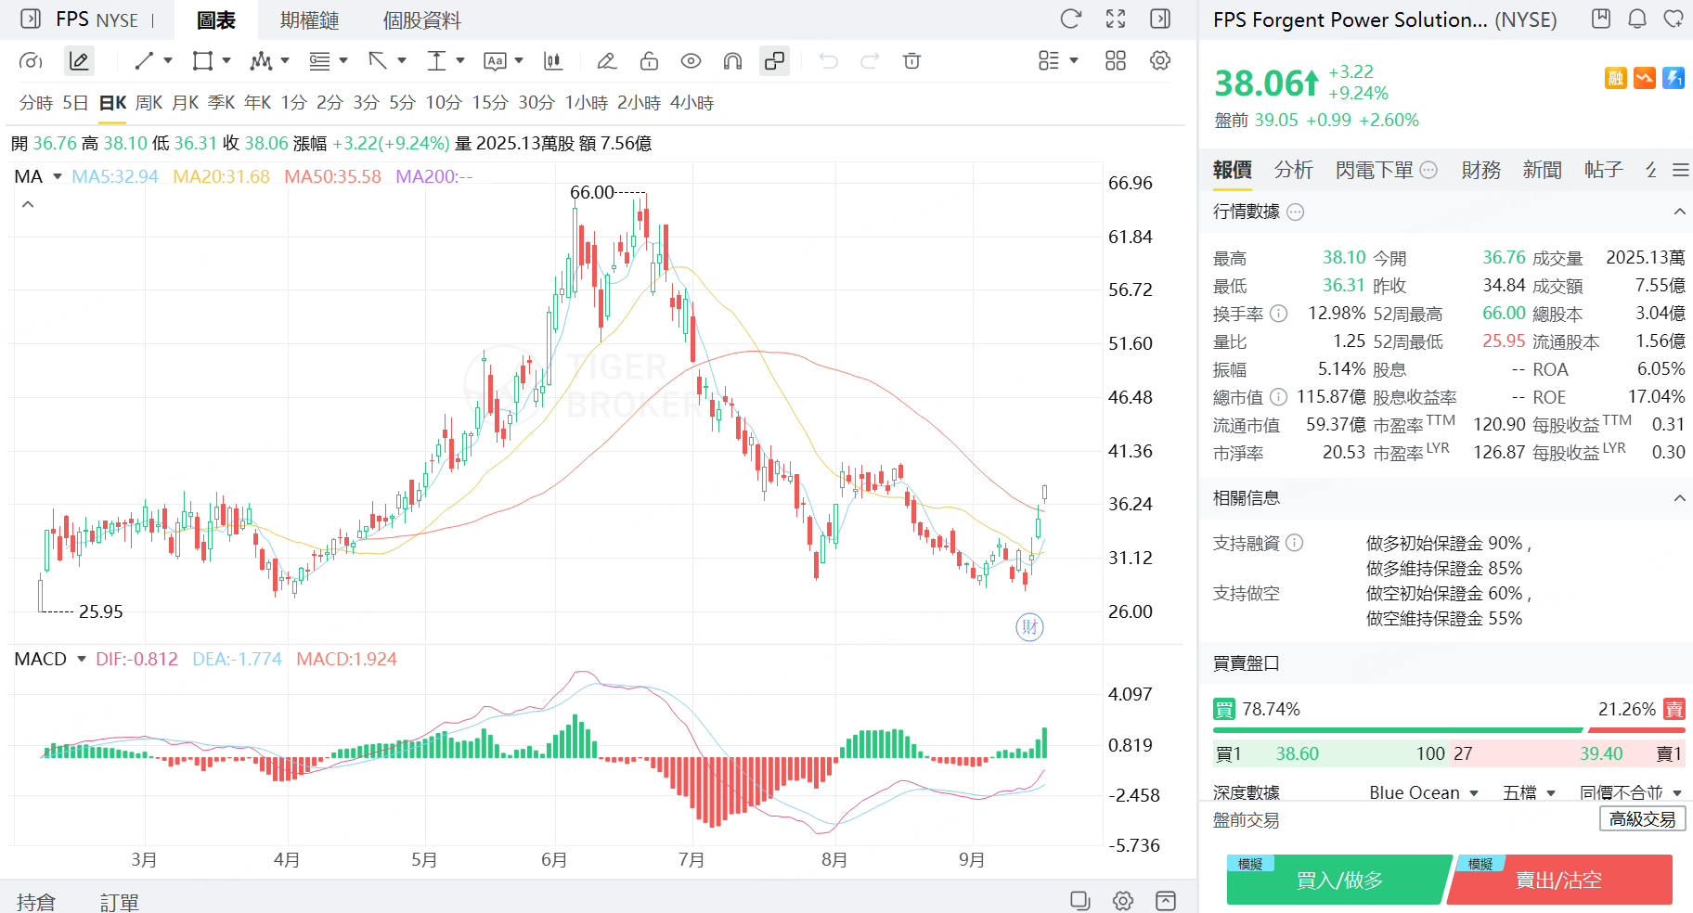Open the multi-chart grid layout icon
Viewport: 1693px width, 913px height.
1116,61
